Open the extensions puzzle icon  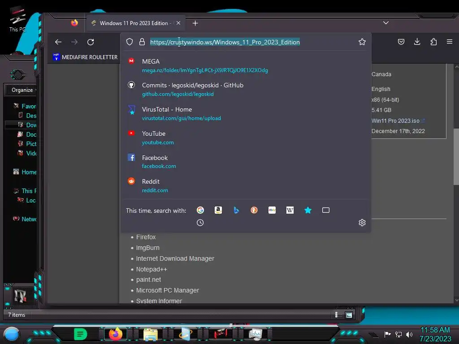(433, 42)
